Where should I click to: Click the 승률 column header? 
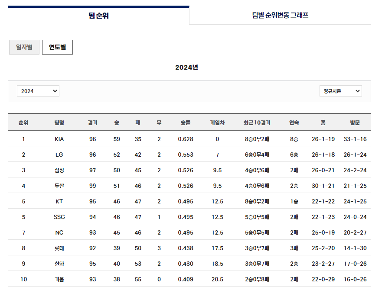click(x=186, y=122)
